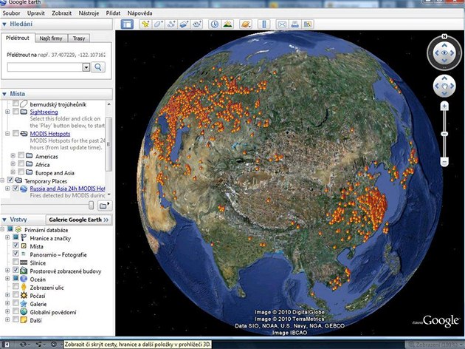Click the Počasí sun layer icon

[x=24, y=296]
